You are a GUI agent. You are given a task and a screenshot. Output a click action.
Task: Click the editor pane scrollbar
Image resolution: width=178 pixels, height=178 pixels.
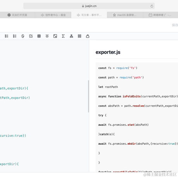[89, 96]
